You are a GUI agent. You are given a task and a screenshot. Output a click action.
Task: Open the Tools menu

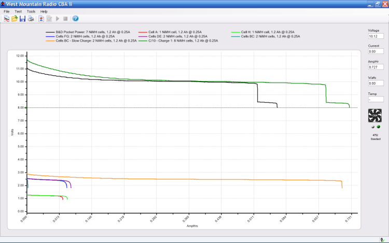coord(31,11)
